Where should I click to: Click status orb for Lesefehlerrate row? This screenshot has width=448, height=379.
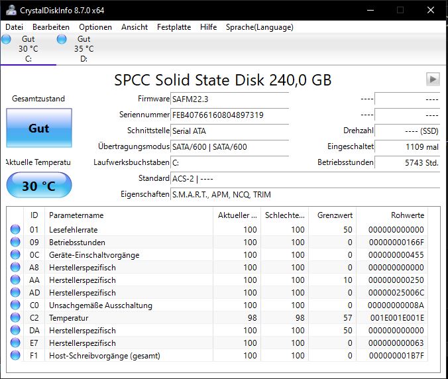click(15, 230)
